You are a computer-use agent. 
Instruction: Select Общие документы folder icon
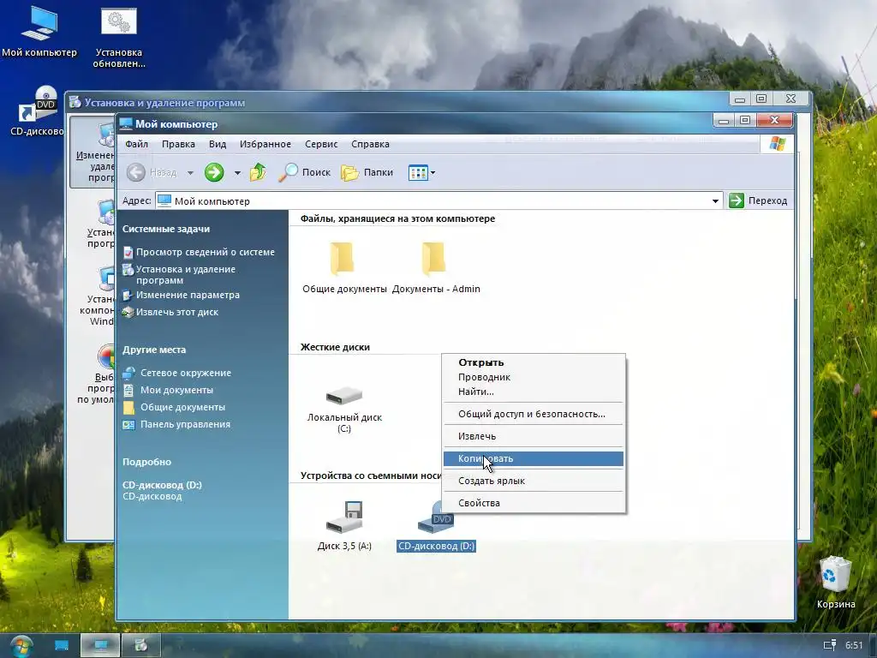tap(343, 259)
